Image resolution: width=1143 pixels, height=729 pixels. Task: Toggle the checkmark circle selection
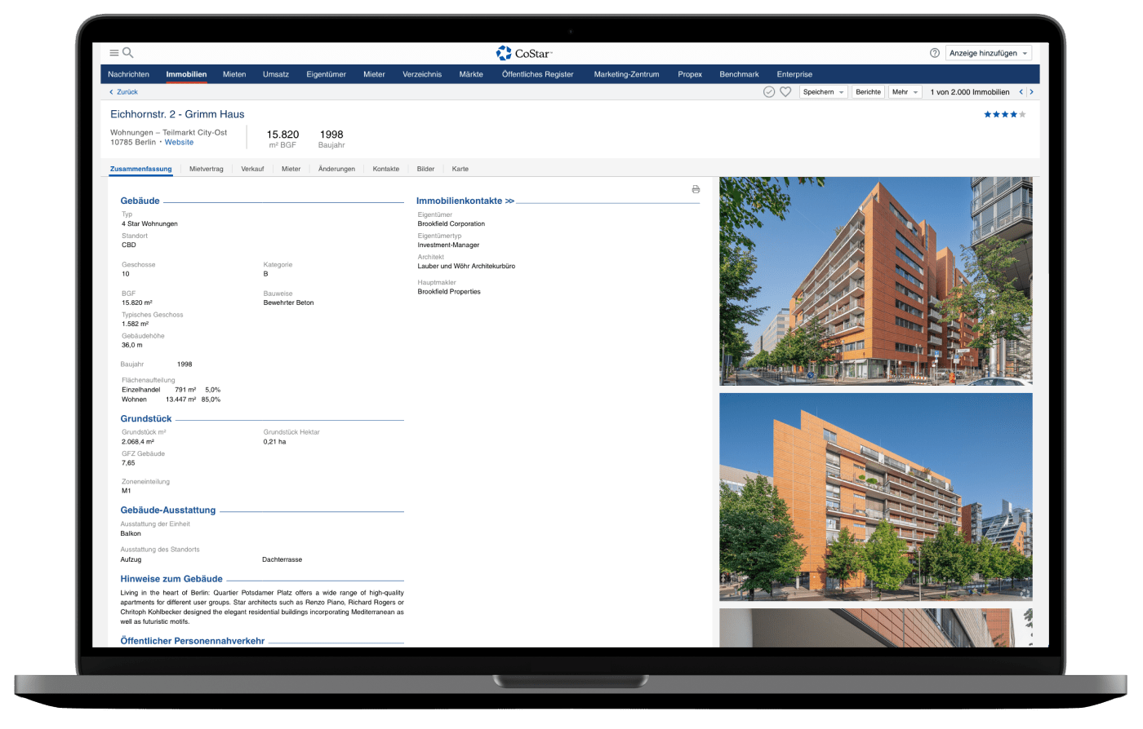[x=768, y=92]
